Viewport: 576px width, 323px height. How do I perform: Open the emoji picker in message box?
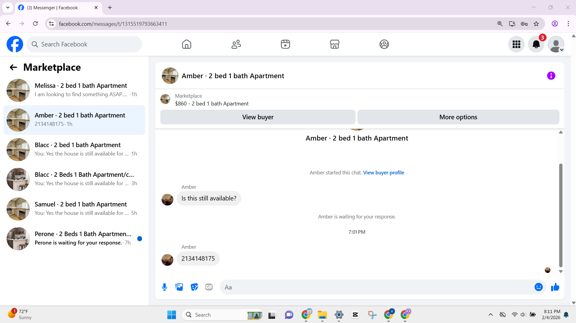click(538, 287)
